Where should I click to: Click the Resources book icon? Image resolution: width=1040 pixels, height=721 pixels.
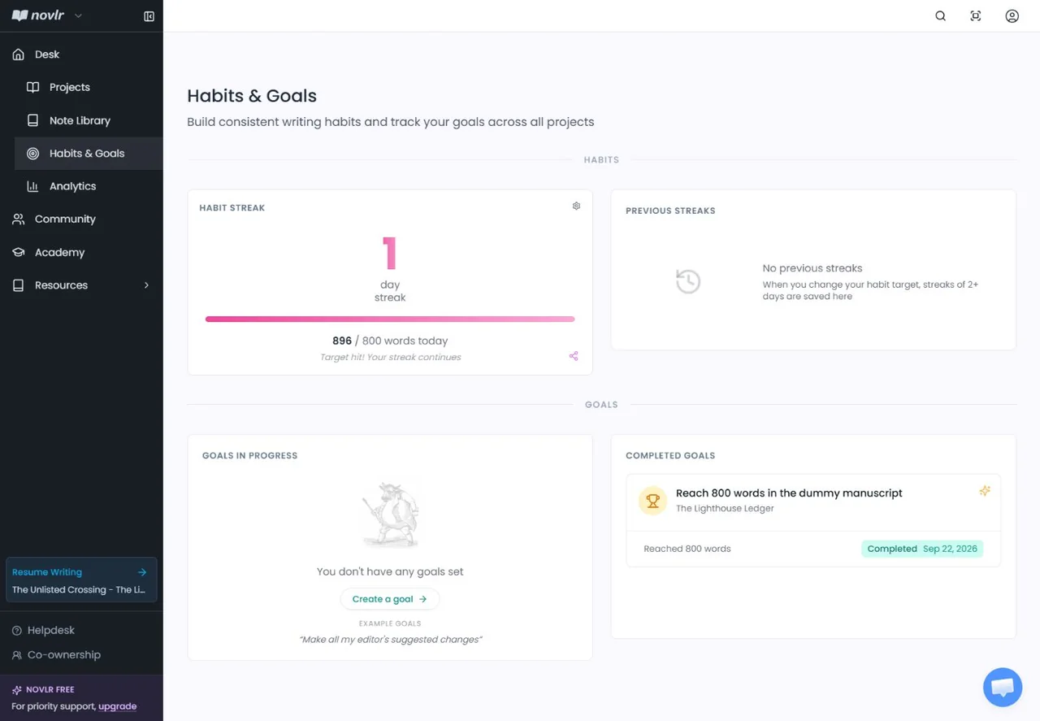(x=19, y=285)
